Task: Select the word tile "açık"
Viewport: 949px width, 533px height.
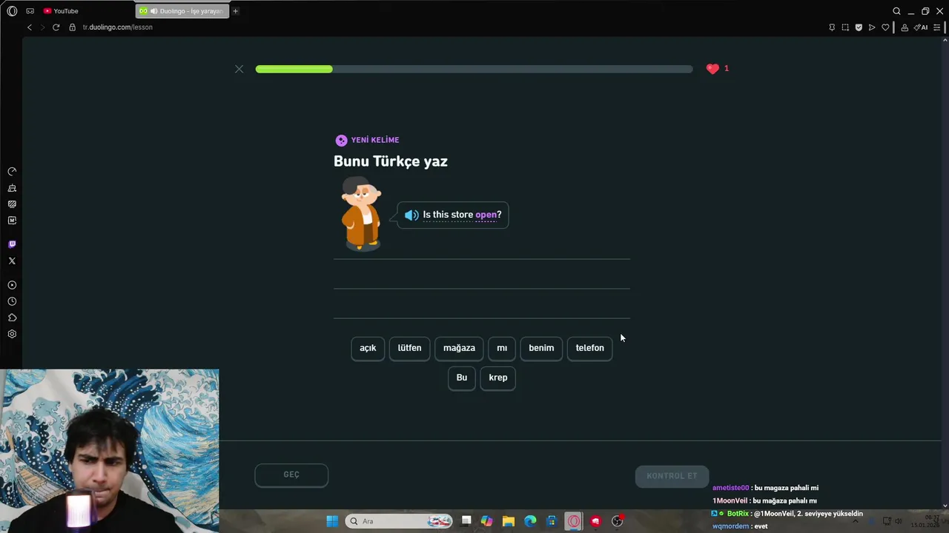Action: coord(368,348)
